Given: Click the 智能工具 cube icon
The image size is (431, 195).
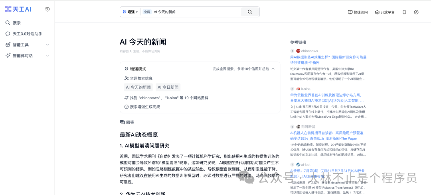Looking at the screenshot, I should tap(8, 45).
